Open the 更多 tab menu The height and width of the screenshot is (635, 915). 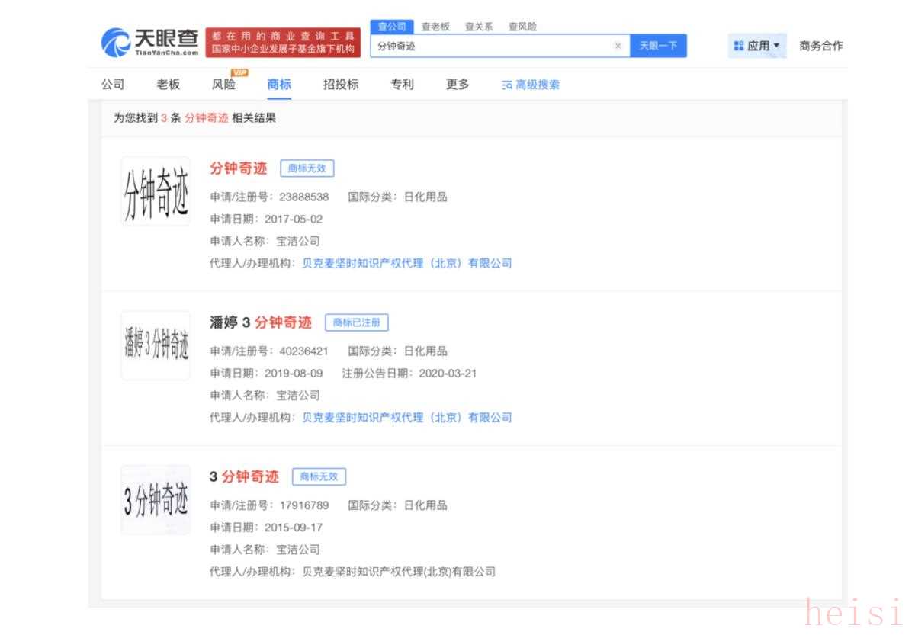[x=457, y=85]
